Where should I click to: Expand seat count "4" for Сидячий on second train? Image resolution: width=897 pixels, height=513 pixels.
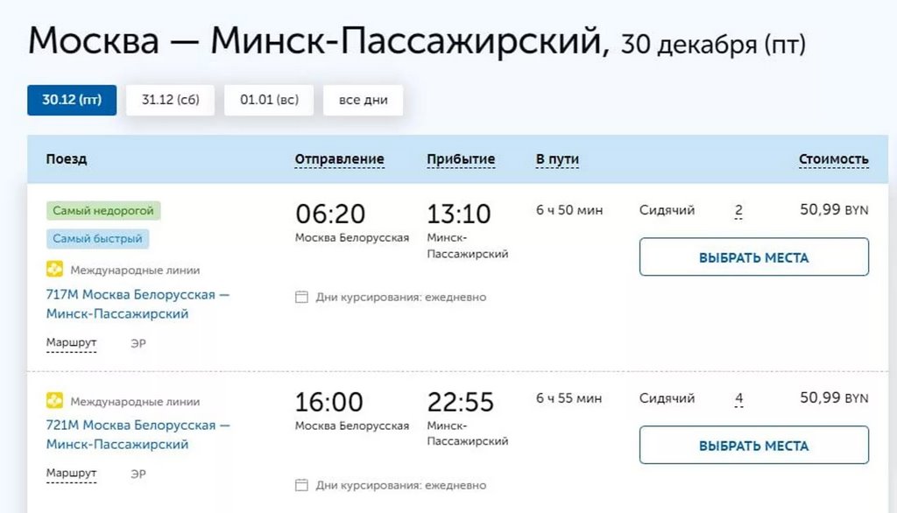738,398
